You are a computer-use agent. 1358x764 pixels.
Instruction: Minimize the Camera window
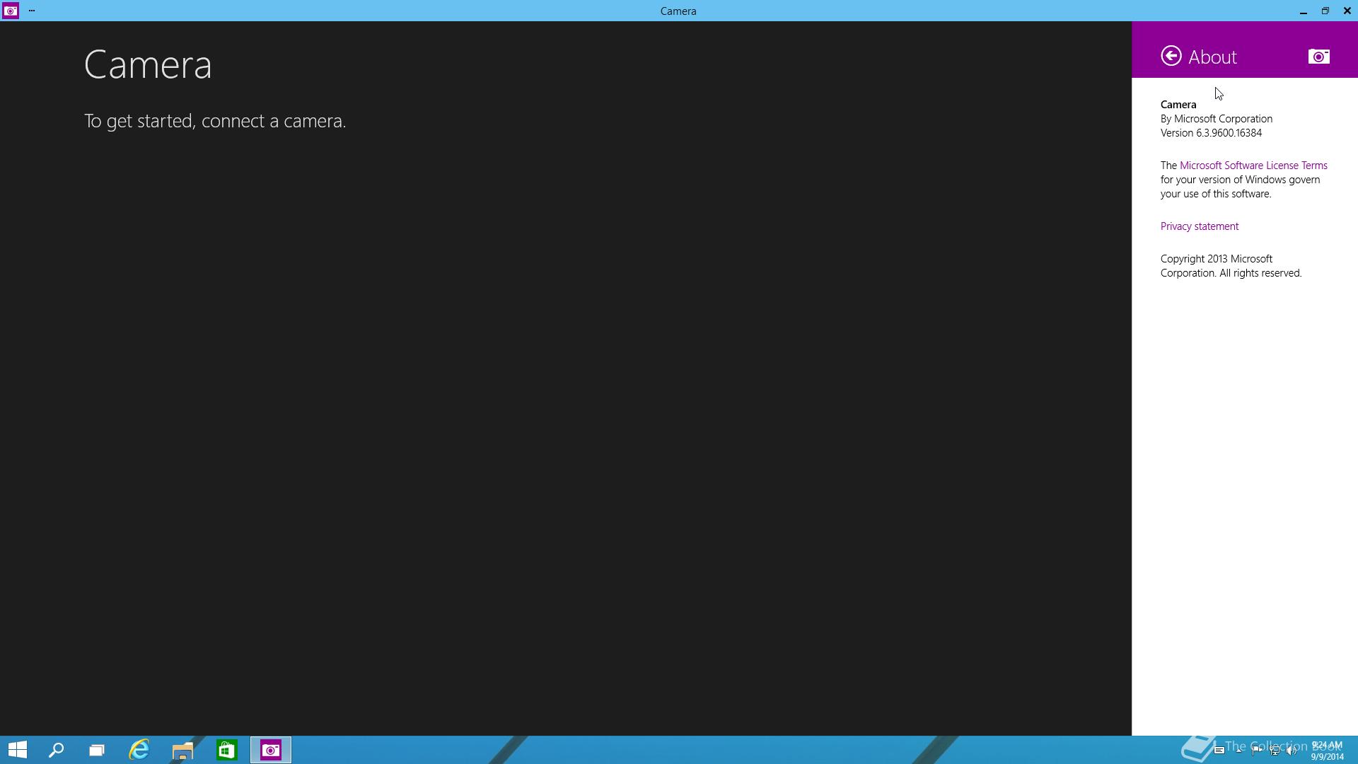point(1303,11)
